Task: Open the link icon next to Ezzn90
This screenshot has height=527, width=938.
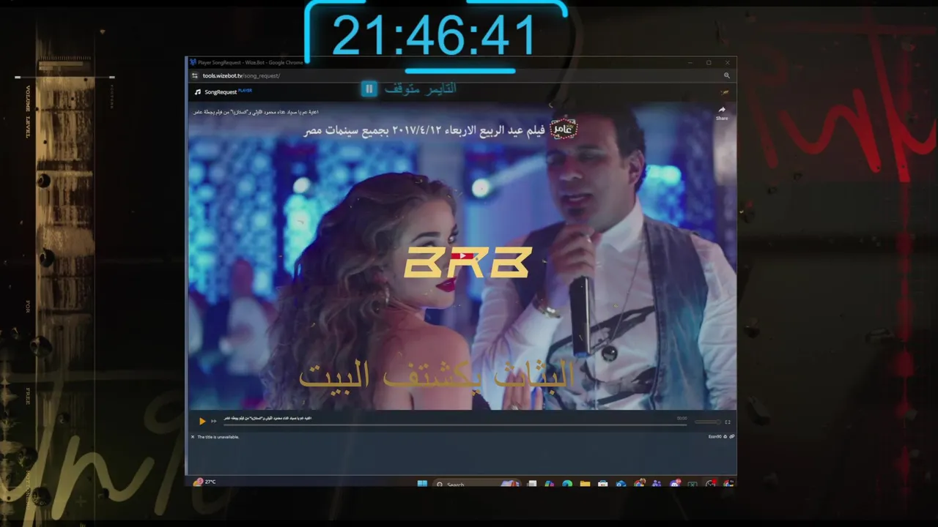Action: click(x=731, y=437)
